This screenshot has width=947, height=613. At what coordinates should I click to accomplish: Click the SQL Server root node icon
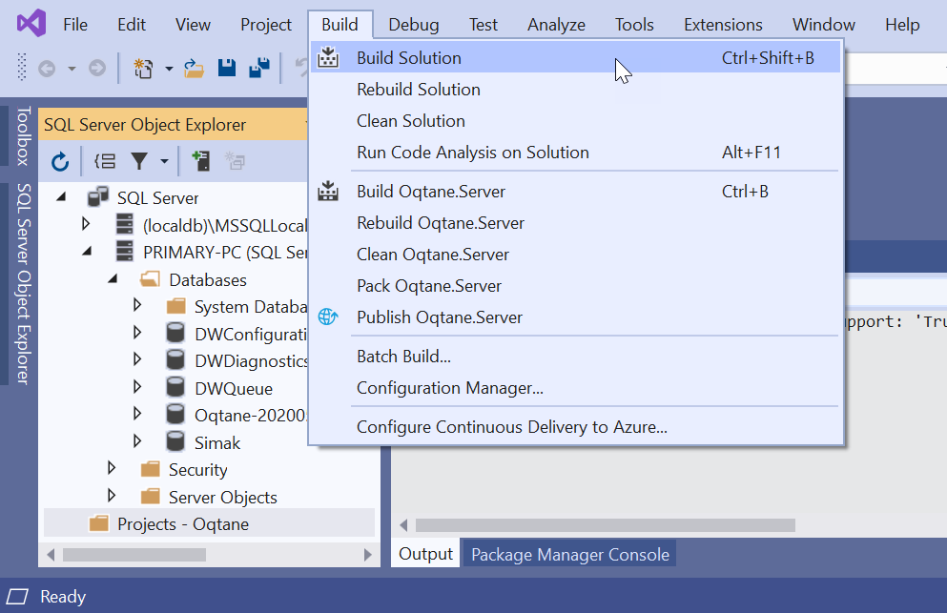[98, 197]
